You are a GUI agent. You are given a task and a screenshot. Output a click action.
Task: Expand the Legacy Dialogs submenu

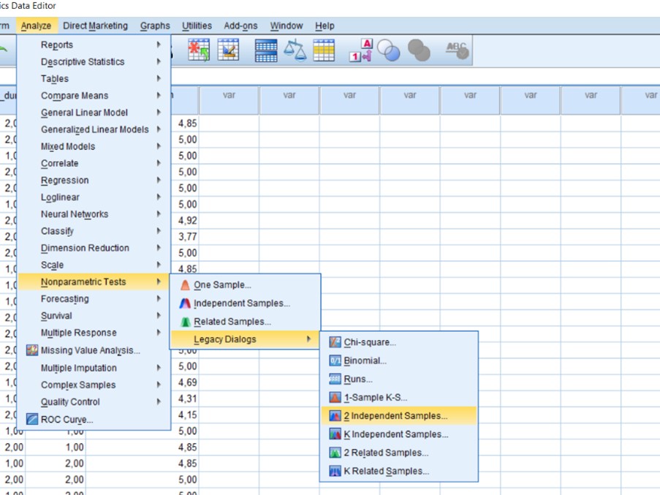click(x=225, y=339)
